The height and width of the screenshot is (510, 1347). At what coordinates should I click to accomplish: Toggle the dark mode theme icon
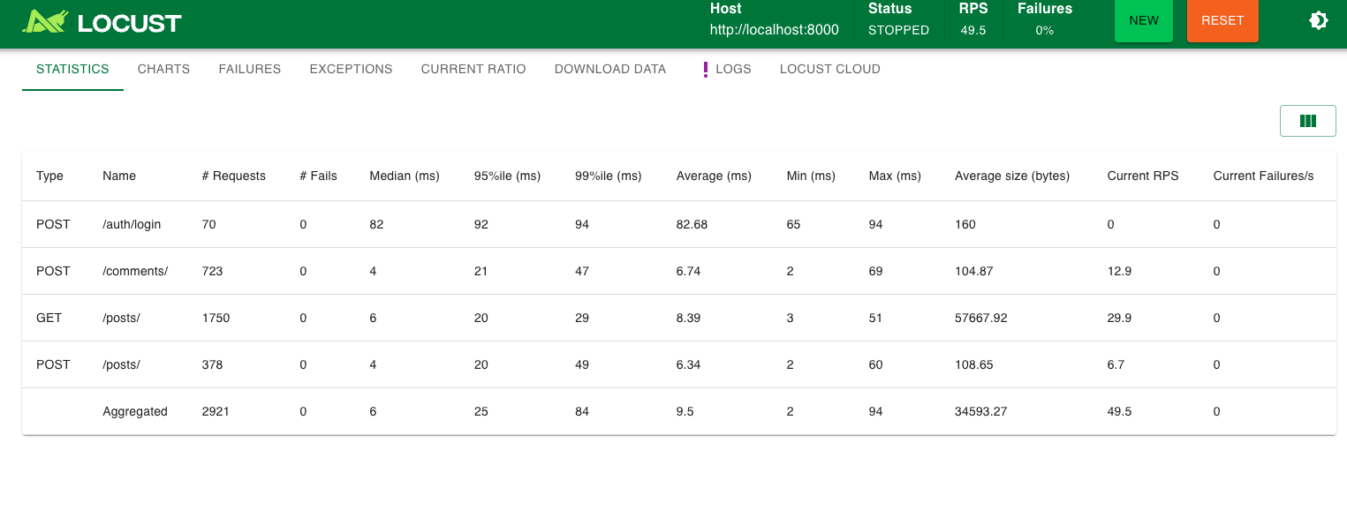coord(1318,20)
